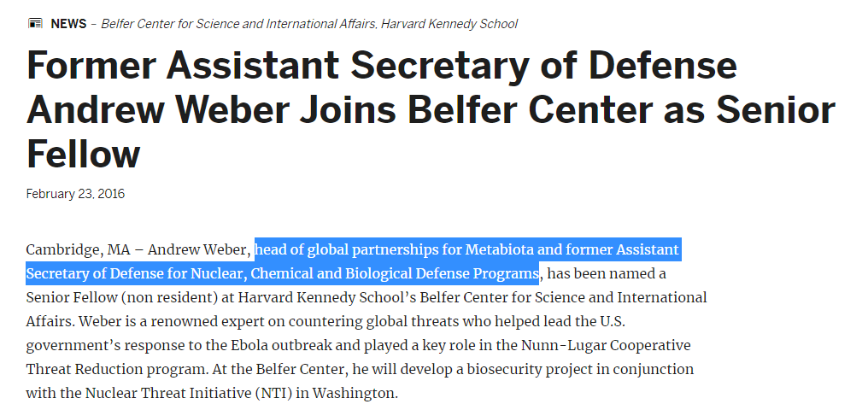Click the newspaper icon beside NEWS
Screen dimensions: 868x404
(x=35, y=24)
